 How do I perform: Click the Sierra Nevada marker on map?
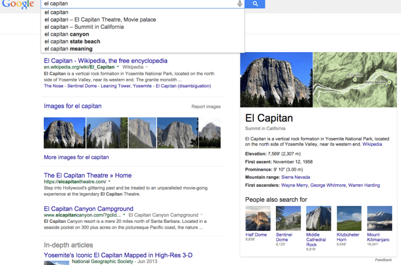point(389,82)
